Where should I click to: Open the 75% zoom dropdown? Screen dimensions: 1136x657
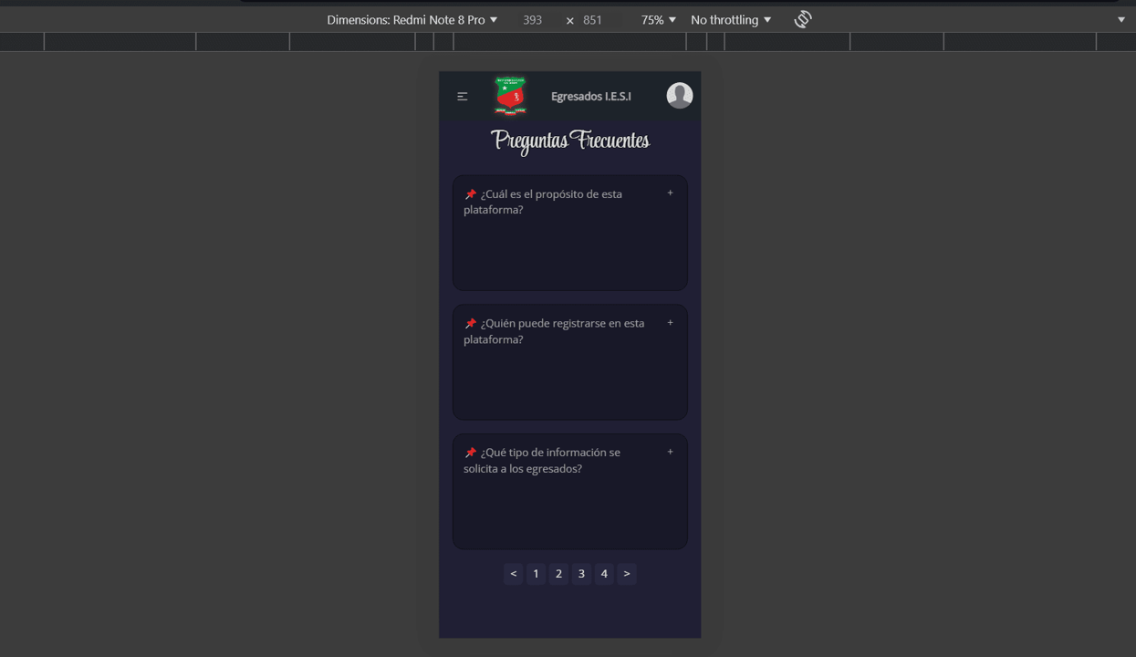click(x=659, y=19)
